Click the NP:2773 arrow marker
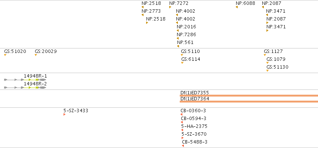Image resolution: width=318 pixels, height=148 pixels. tap(143, 15)
